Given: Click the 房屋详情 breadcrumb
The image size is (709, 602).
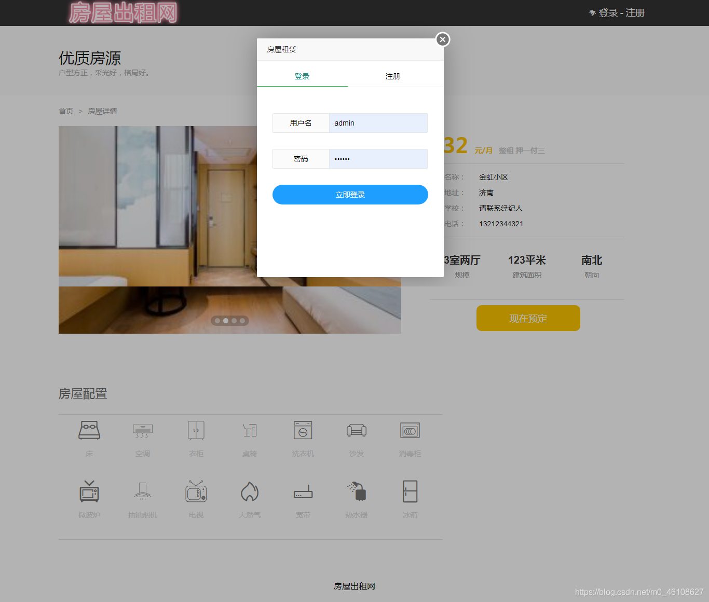Looking at the screenshot, I should tap(102, 111).
